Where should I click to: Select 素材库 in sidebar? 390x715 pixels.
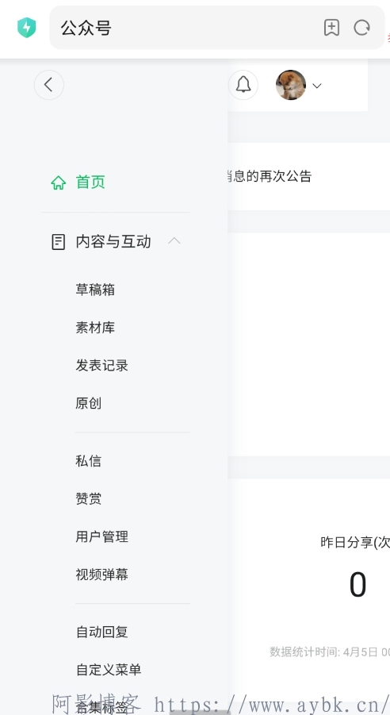pos(95,328)
